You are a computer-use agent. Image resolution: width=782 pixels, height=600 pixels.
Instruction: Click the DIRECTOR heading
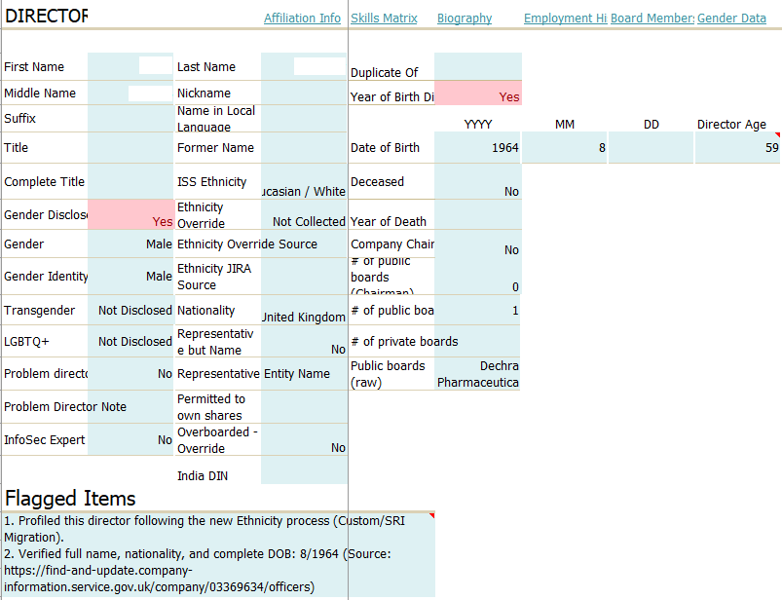tap(46, 16)
